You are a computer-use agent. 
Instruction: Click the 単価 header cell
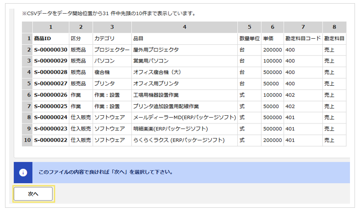(x=272, y=39)
